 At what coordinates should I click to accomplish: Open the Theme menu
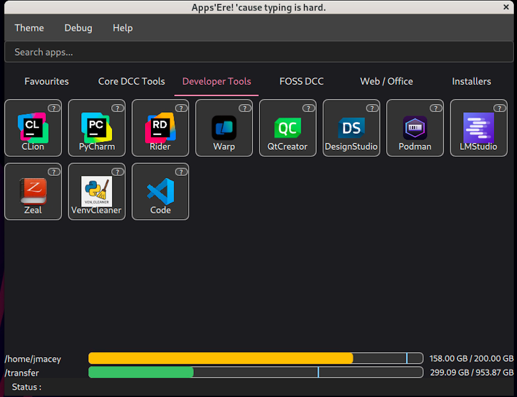[x=29, y=28]
